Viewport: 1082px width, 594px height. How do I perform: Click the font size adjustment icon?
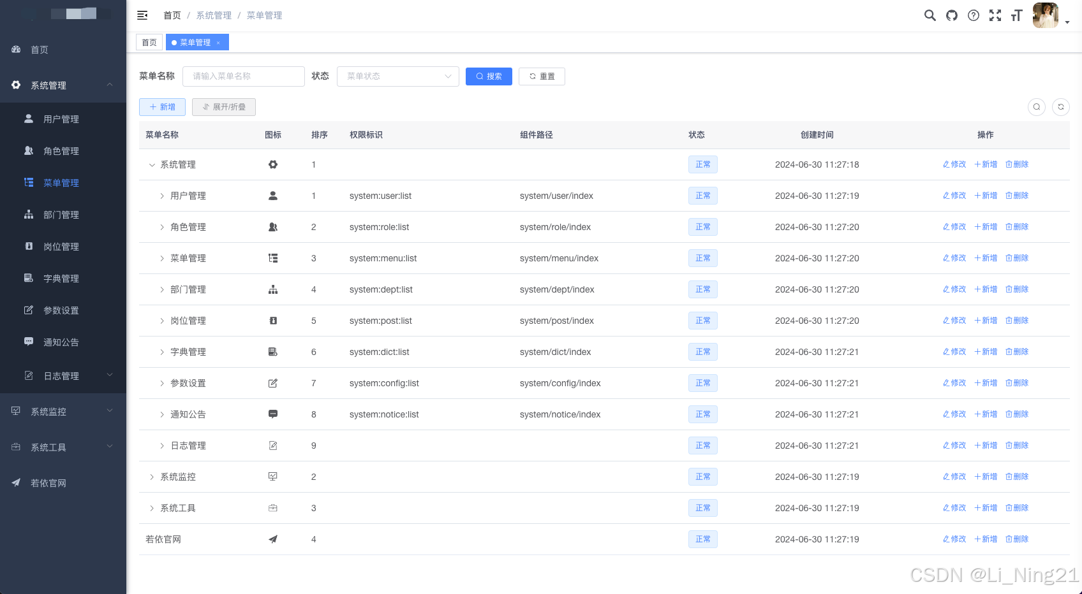1016,15
